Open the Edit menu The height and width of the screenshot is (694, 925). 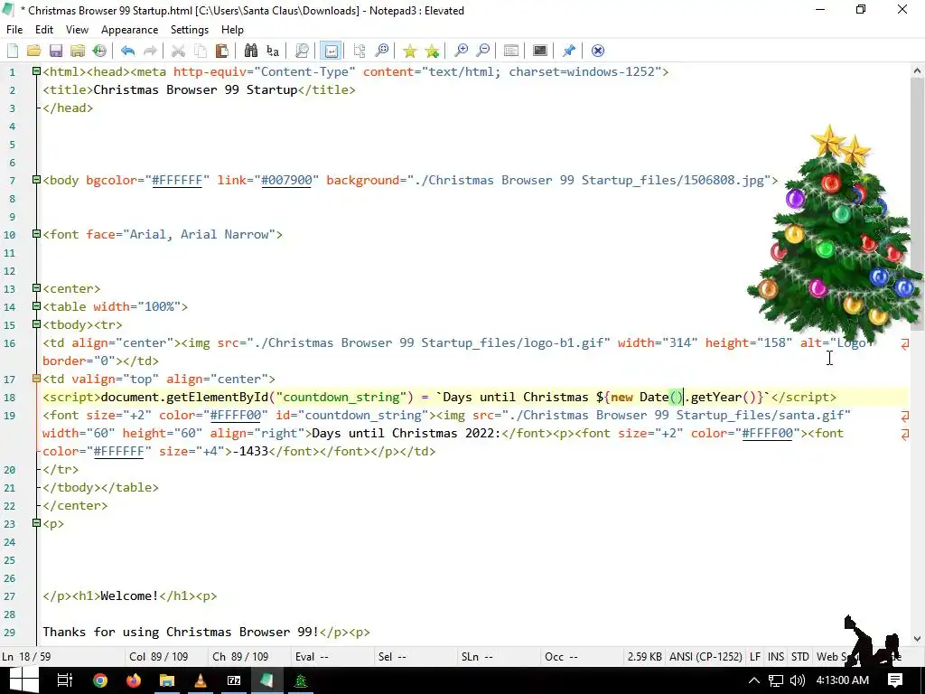44,30
